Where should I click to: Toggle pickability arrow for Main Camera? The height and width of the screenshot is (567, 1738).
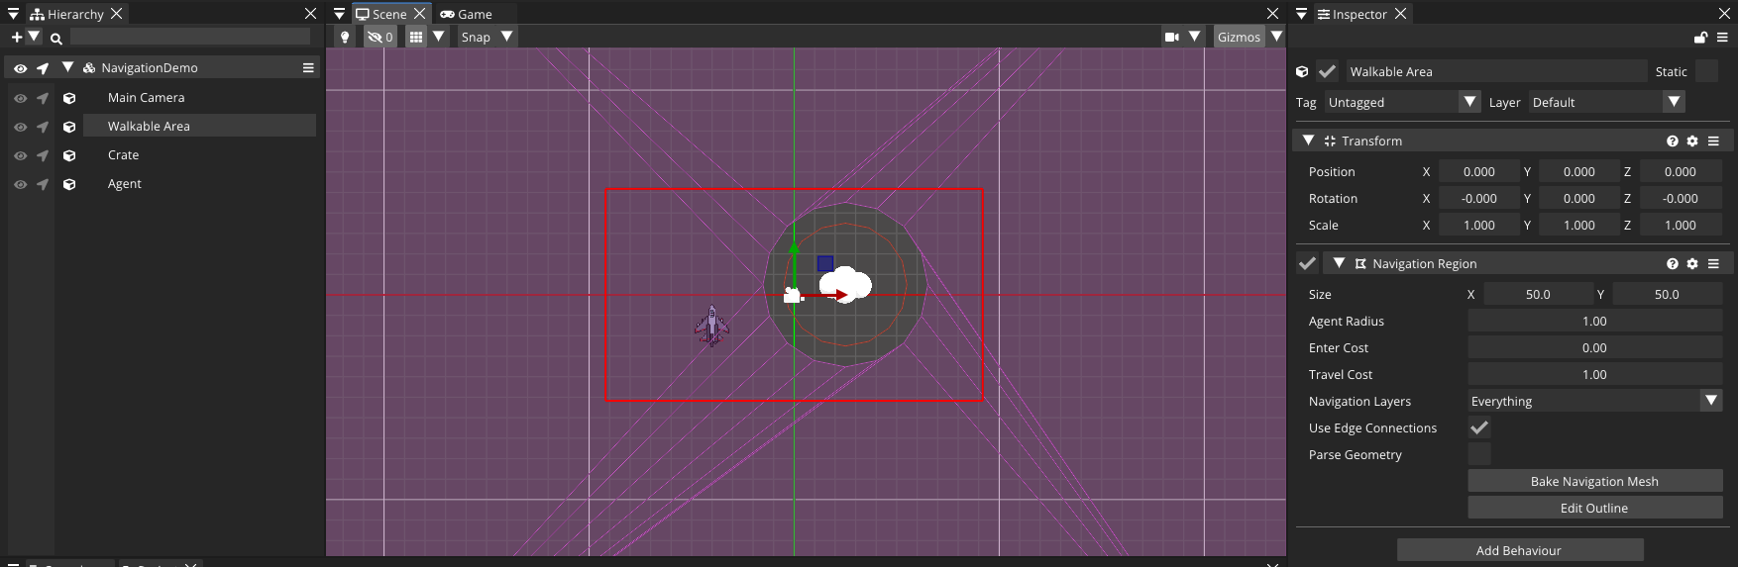click(x=43, y=98)
